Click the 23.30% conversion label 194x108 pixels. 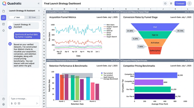130,31
